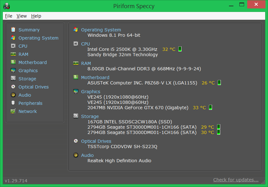
Task: Click the Speccy app icon in title bar
Action: [x=7, y=6]
